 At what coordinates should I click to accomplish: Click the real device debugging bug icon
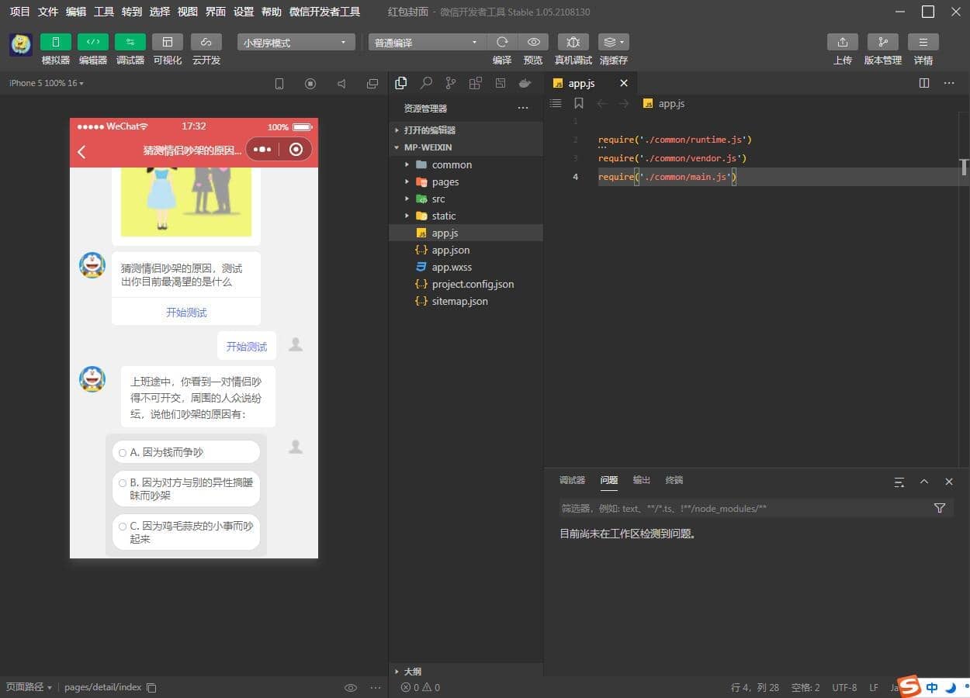pyautogui.click(x=573, y=42)
